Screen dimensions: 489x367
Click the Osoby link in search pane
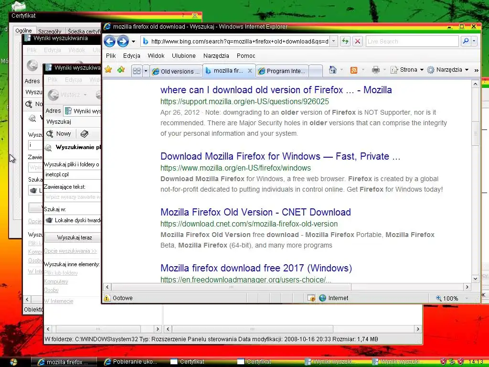(x=51, y=290)
